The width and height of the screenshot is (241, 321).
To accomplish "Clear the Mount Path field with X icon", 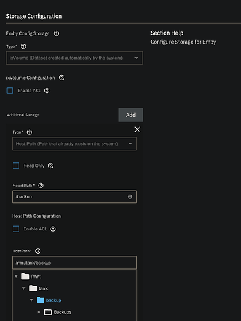I will (130, 196).
